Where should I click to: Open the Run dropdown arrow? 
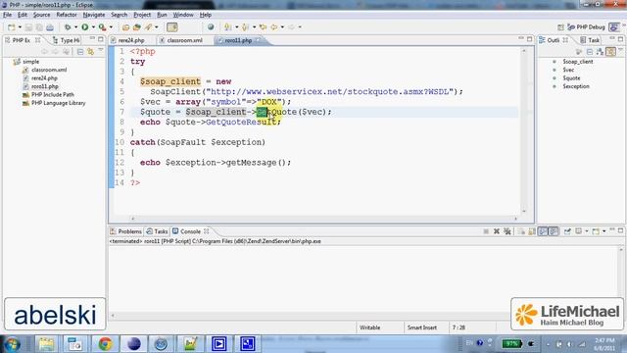click(93, 27)
